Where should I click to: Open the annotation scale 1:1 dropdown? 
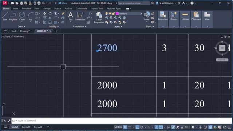[x=187, y=127]
